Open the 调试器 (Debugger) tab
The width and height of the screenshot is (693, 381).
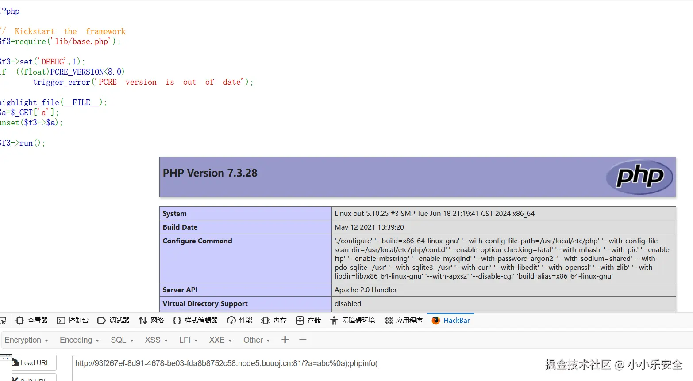114,321
